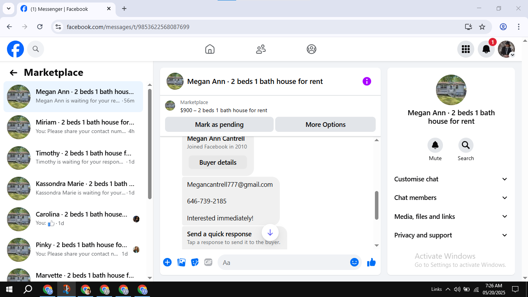Expand Privacy and support section

(451, 235)
